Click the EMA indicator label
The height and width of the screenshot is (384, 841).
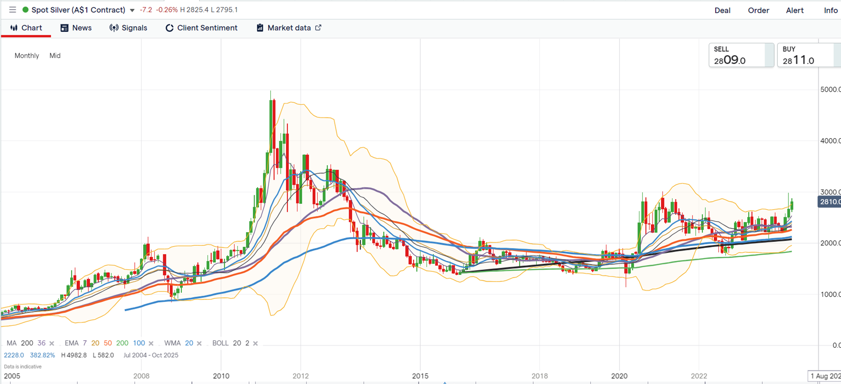72,343
